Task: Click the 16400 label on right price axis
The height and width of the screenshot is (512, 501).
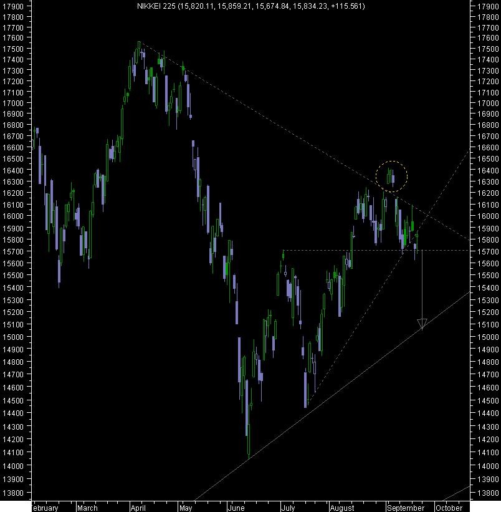Action: coord(488,170)
